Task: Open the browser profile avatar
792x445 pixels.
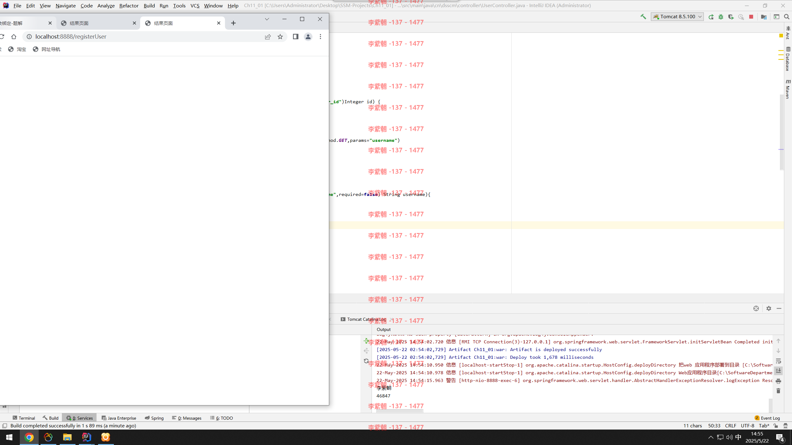Action: (x=308, y=36)
